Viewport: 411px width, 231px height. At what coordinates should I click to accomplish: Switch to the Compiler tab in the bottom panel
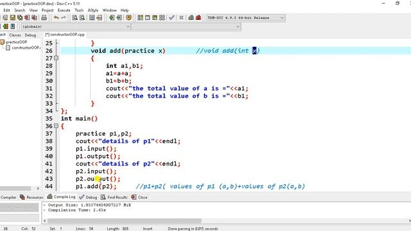pyautogui.click(x=8, y=197)
